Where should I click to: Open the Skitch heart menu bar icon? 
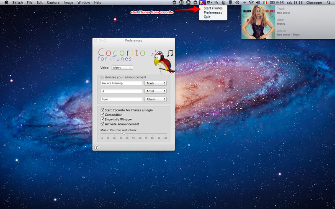tap(209, 3)
